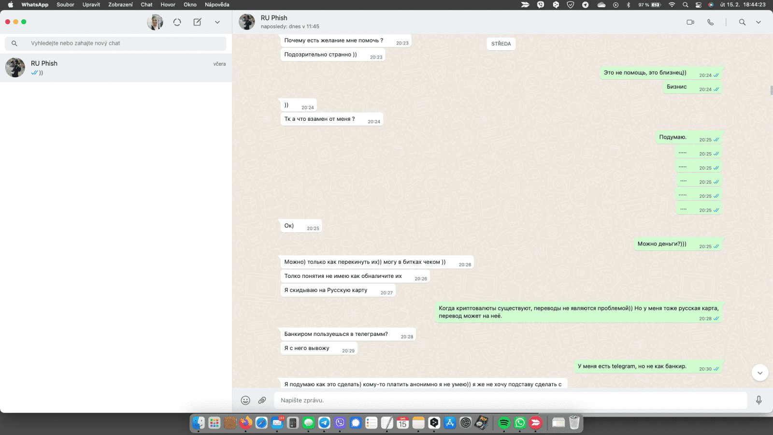The height and width of the screenshot is (435, 773).
Task: Open Mail from the Dock
Action: point(277,423)
